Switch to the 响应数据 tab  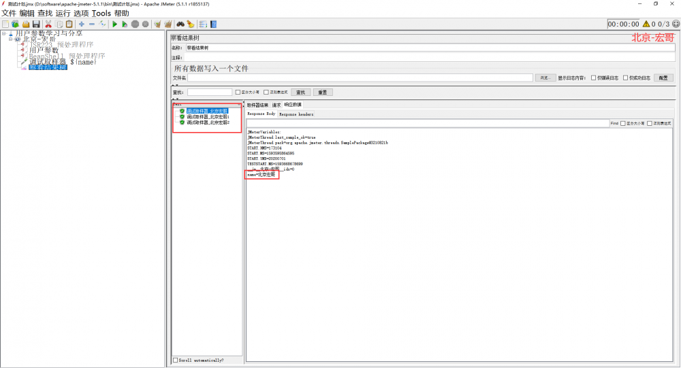click(x=293, y=105)
